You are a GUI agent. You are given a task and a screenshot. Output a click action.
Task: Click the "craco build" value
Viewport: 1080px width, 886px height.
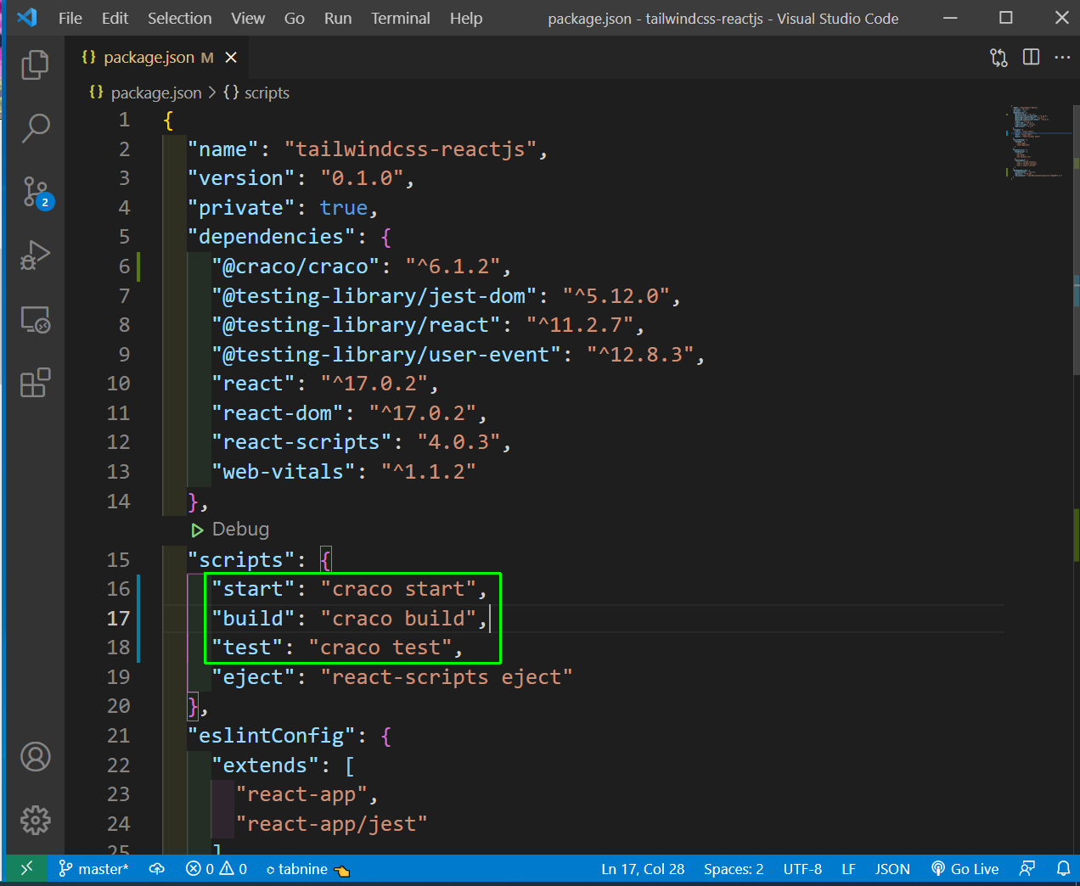click(x=398, y=619)
